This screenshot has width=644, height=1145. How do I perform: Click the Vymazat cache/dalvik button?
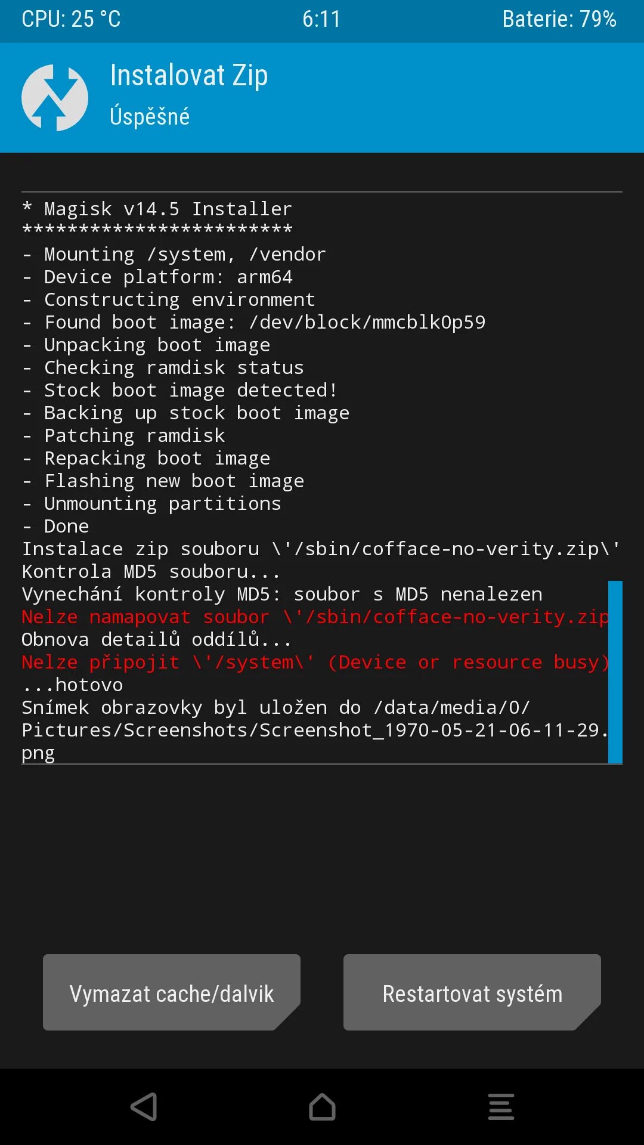click(172, 992)
